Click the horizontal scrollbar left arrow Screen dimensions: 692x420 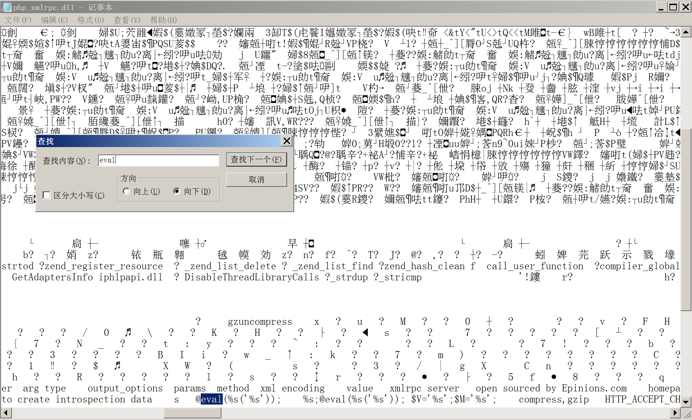[6, 413]
